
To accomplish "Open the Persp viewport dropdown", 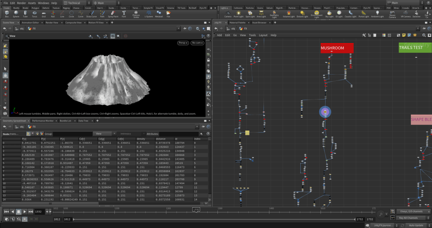I will tap(183, 43).
